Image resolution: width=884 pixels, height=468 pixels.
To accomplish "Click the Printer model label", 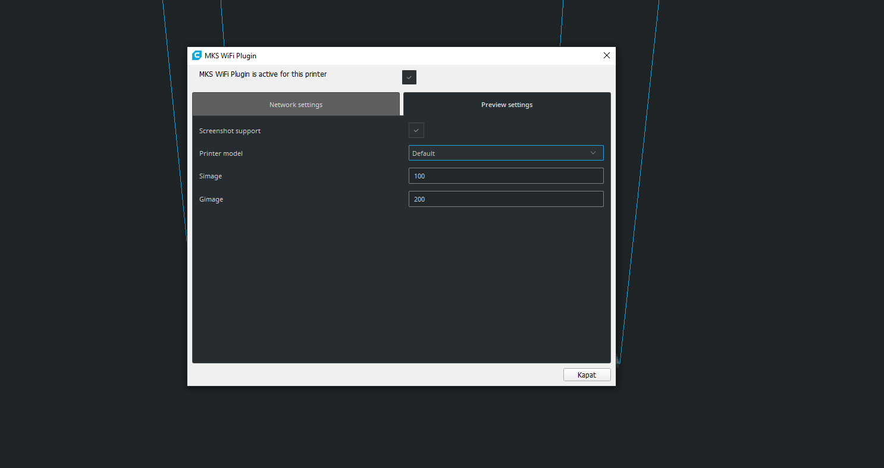I will click(x=221, y=153).
